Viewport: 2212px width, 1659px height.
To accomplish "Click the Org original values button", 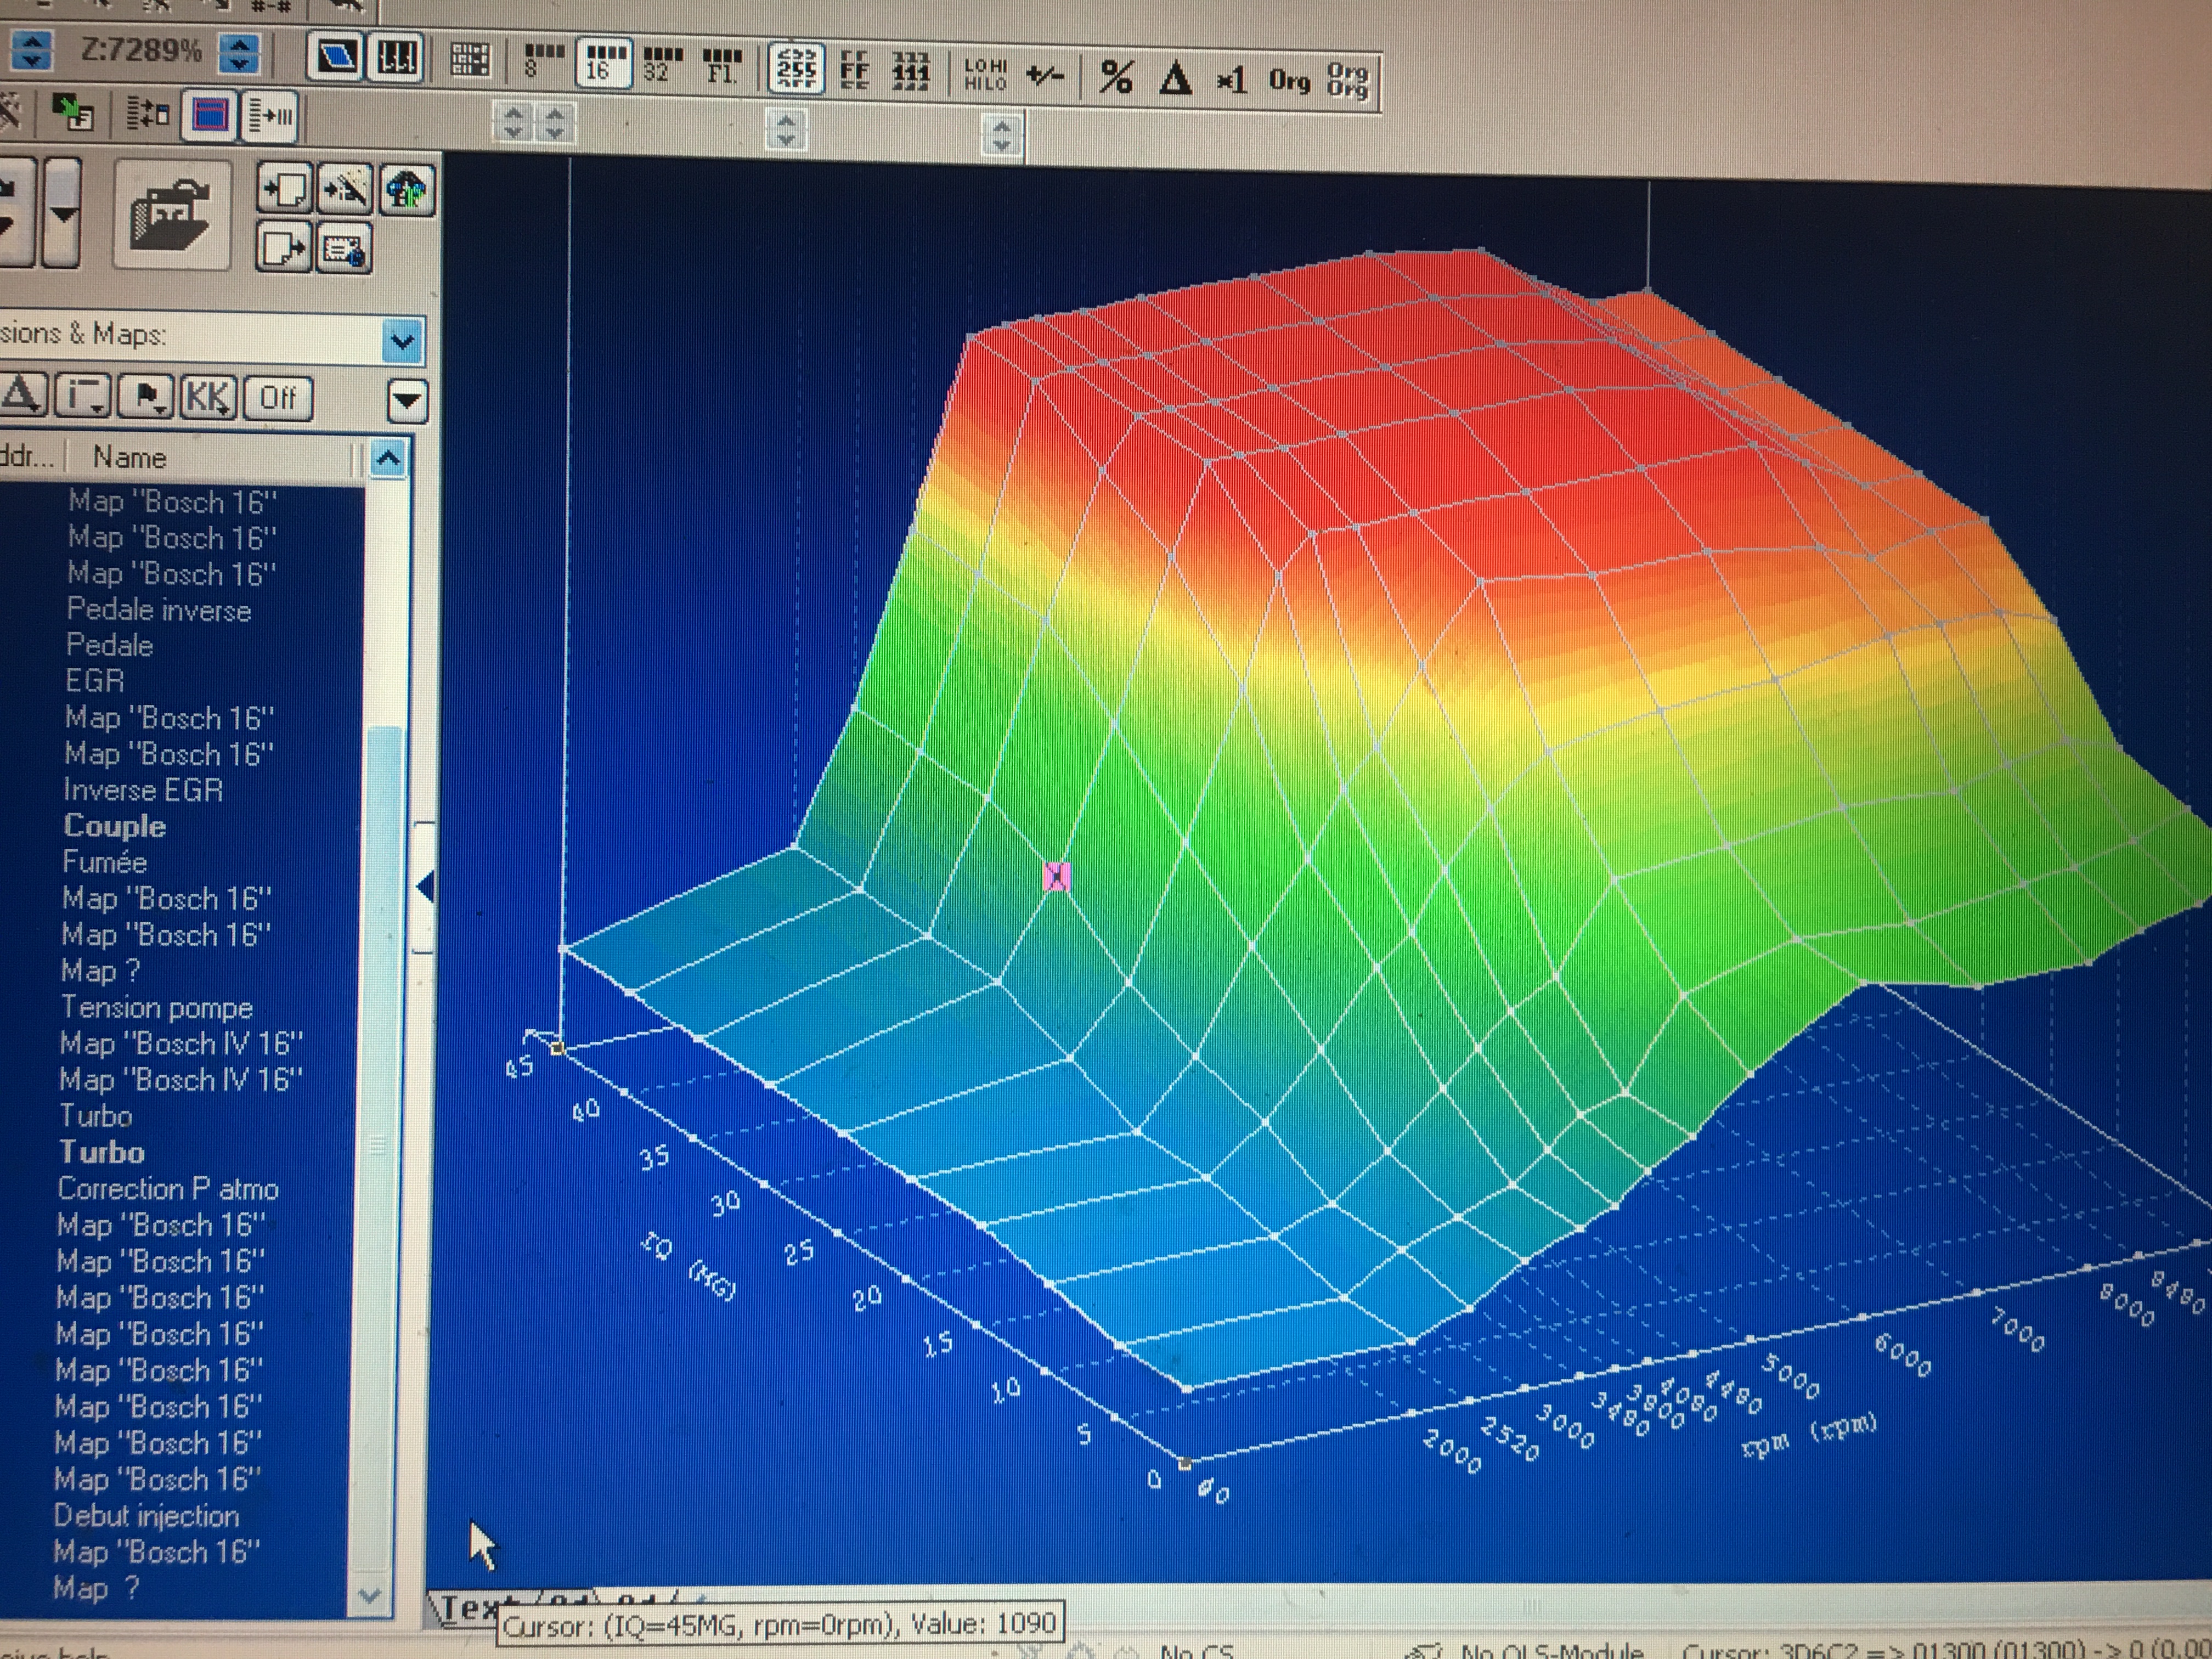I will point(1289,80).
